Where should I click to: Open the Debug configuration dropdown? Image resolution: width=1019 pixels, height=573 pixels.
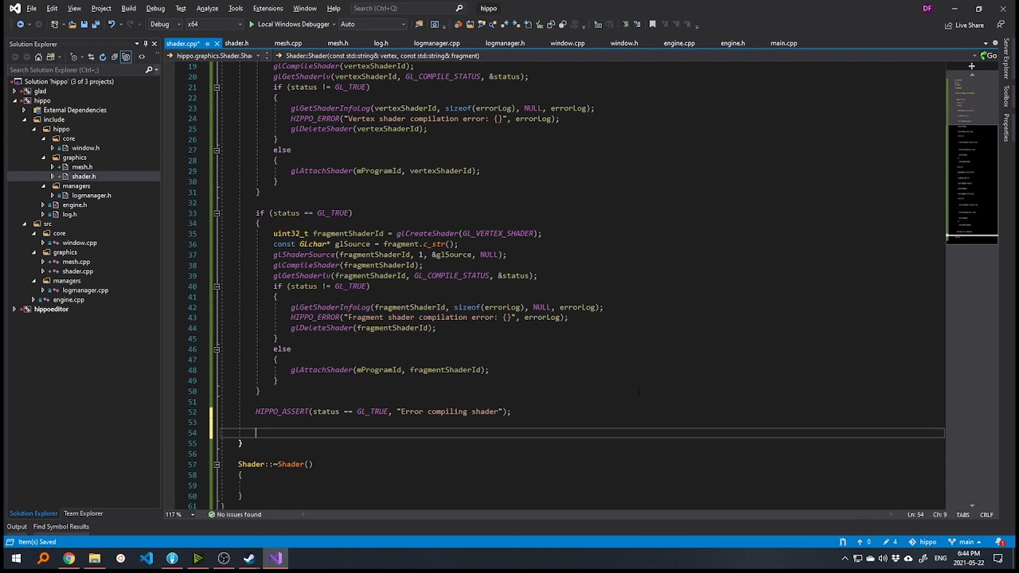[164, 24]
